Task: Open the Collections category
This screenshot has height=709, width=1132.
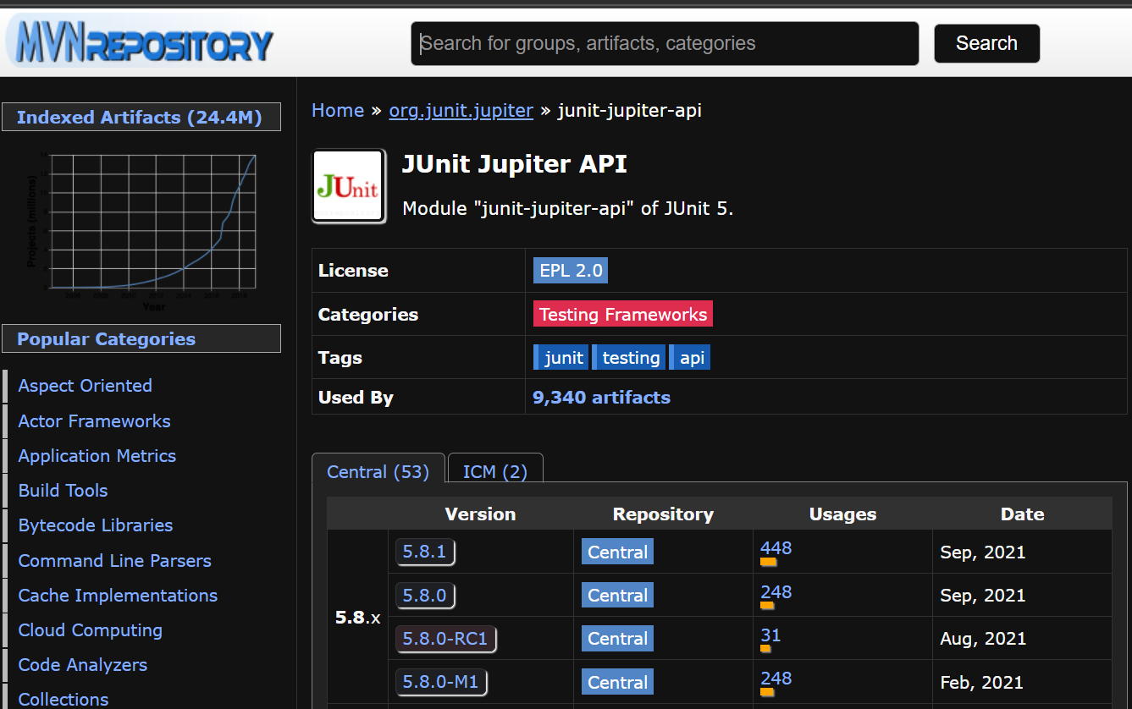Action: coord(64,699)
